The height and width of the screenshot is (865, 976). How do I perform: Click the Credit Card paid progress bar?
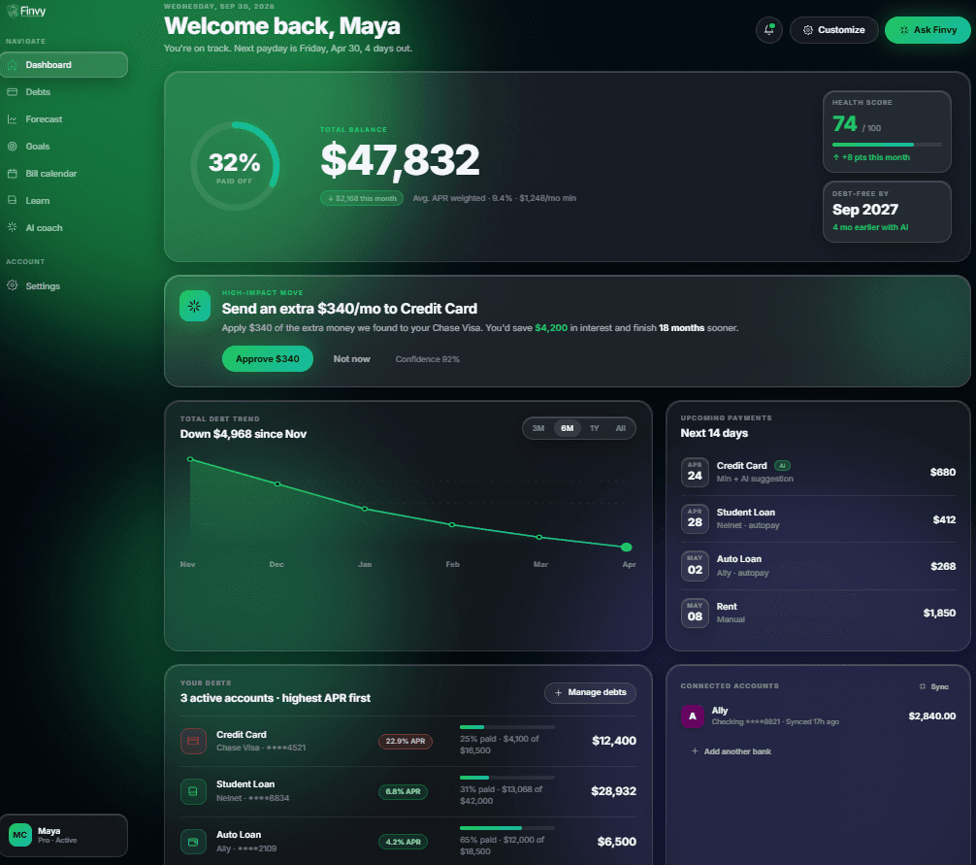point(507,727)
